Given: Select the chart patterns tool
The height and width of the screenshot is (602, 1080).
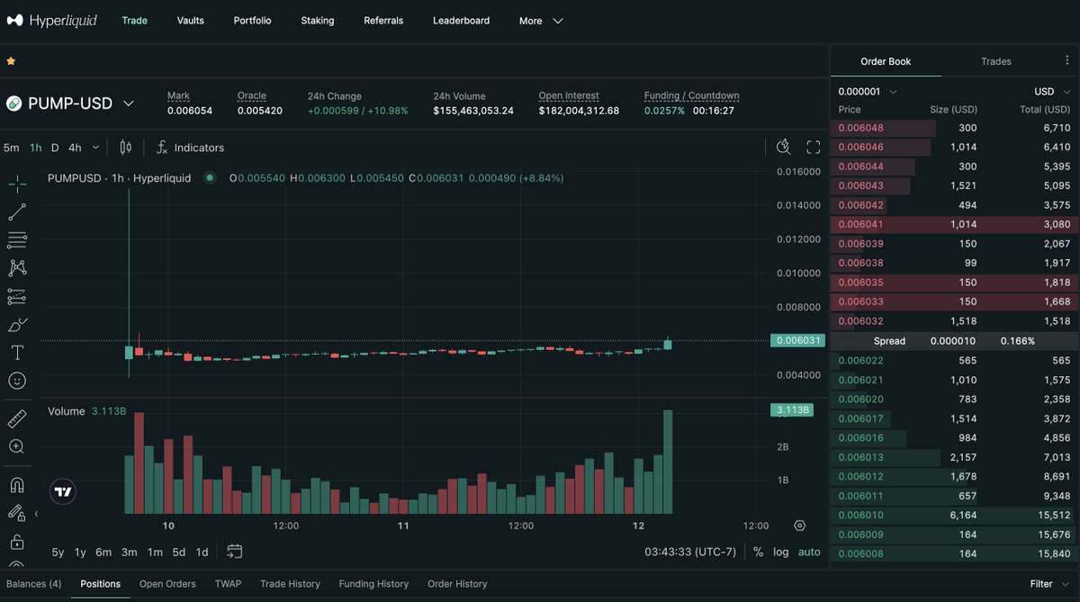Looking at the screenshot, I should tap(17, 268).
